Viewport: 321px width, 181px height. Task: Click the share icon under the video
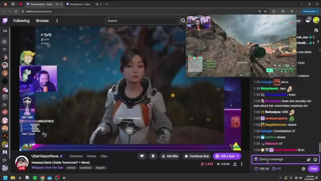click(235, 164)
